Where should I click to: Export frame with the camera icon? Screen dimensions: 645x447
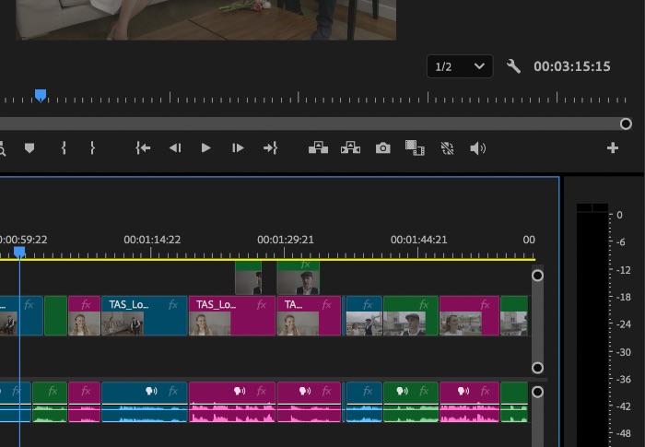(x=383, y=147)
